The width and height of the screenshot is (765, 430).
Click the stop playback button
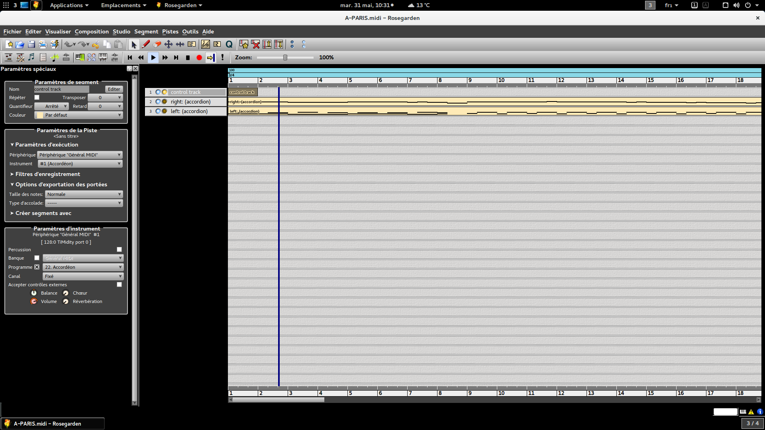[188, 57]
